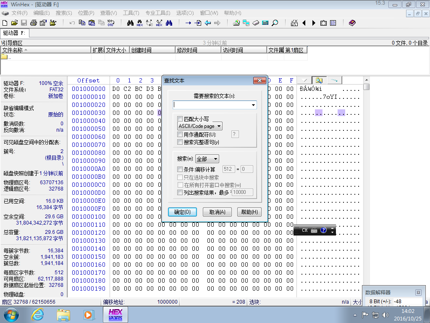This screenshot has height=323, width=430.
Task: Open the 搜索(S) menu
Action: 64,13
